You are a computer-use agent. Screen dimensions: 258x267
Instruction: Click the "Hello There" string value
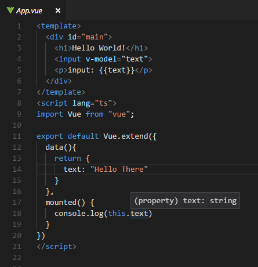(119, 169)
